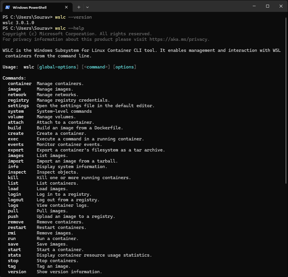Click the '[options]' usage text

[124, 67]
